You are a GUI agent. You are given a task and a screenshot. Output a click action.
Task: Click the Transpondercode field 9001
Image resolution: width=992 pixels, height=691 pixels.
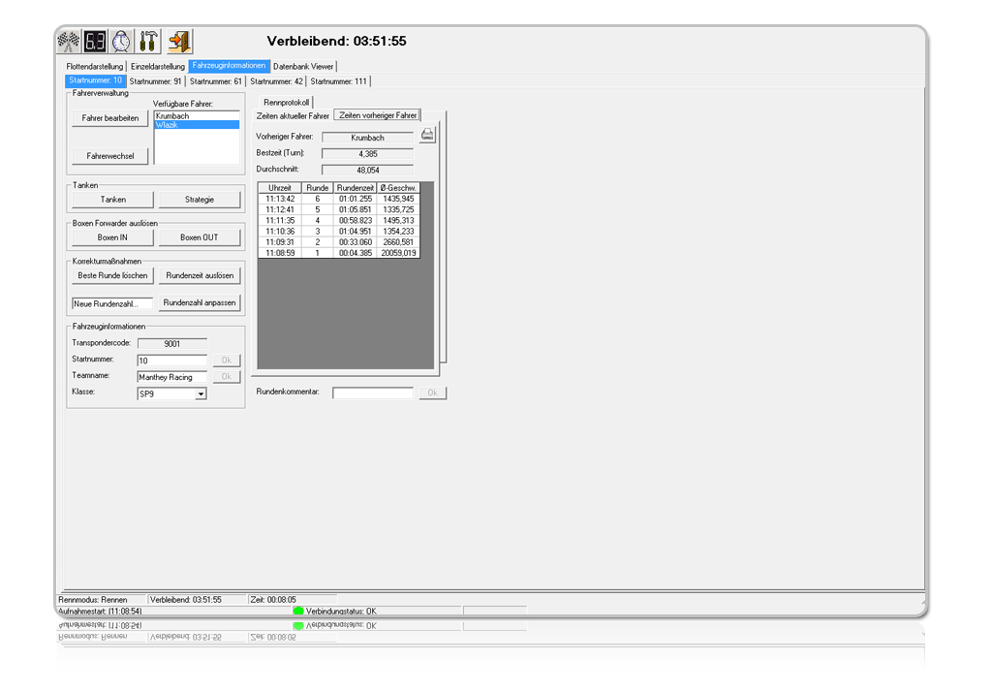pos(172,344)
